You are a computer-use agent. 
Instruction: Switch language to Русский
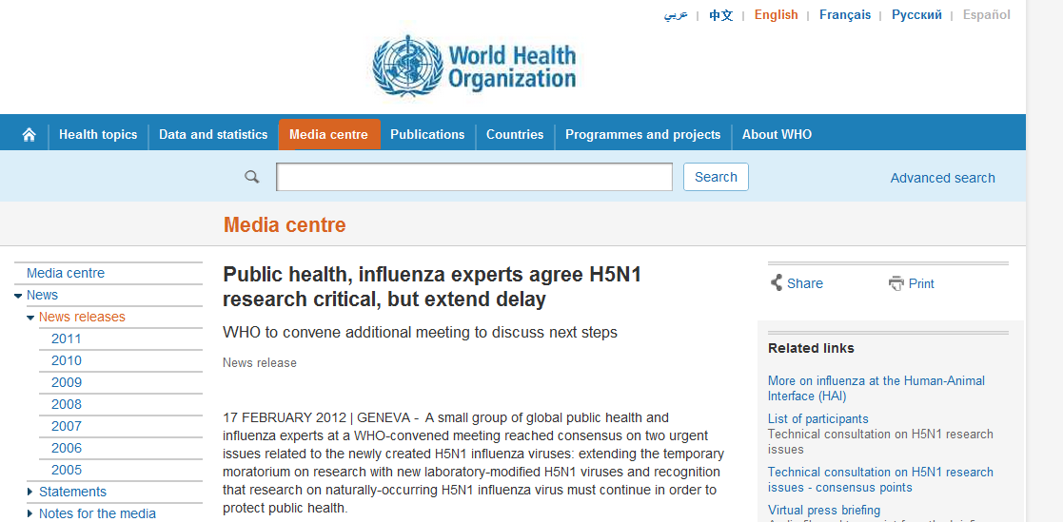pyautogui.click(x=916, y=15)
